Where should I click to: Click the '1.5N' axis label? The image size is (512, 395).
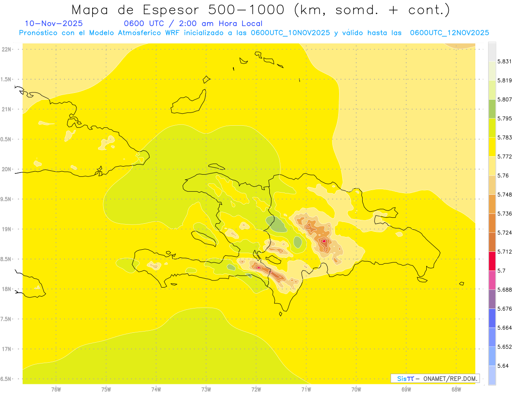click(x=6, y=79)
